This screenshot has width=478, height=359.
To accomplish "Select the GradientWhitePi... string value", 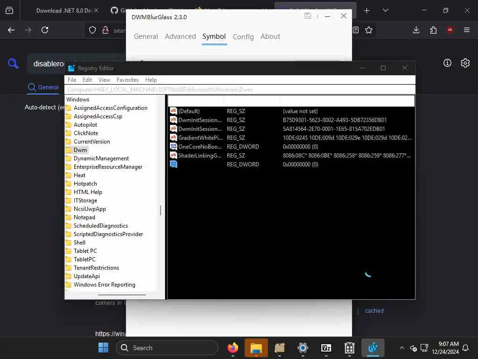I will (201, 138).
